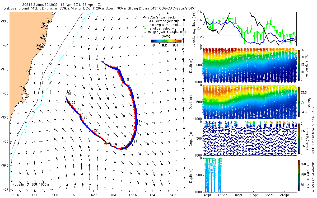Click the 20Apr date axis label
The width and height of the screenshot is (317, 198).
tap(253, 195)
